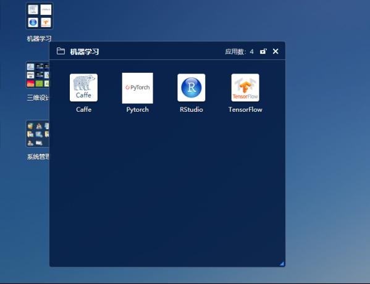
Task: Open the 系统管理 desktop folder group
Action: 38,133
